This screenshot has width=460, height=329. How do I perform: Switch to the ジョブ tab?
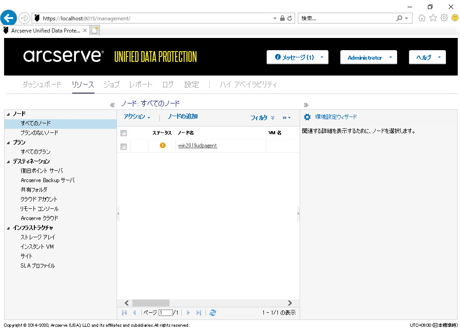point(112,85)
